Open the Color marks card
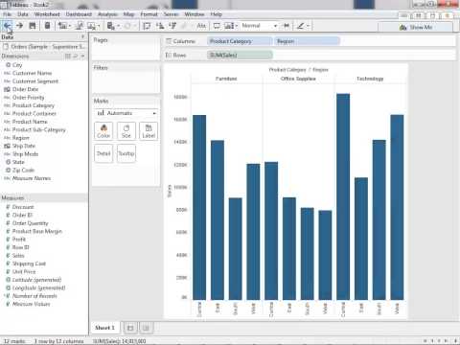Image resolution: width=460 pixels, height=345 pixels. point(103,131)
